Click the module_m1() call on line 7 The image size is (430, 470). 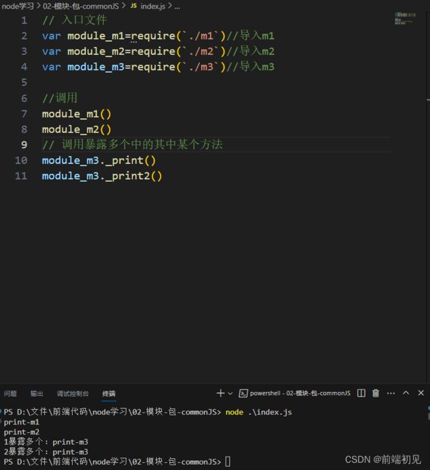coord(77,114)
